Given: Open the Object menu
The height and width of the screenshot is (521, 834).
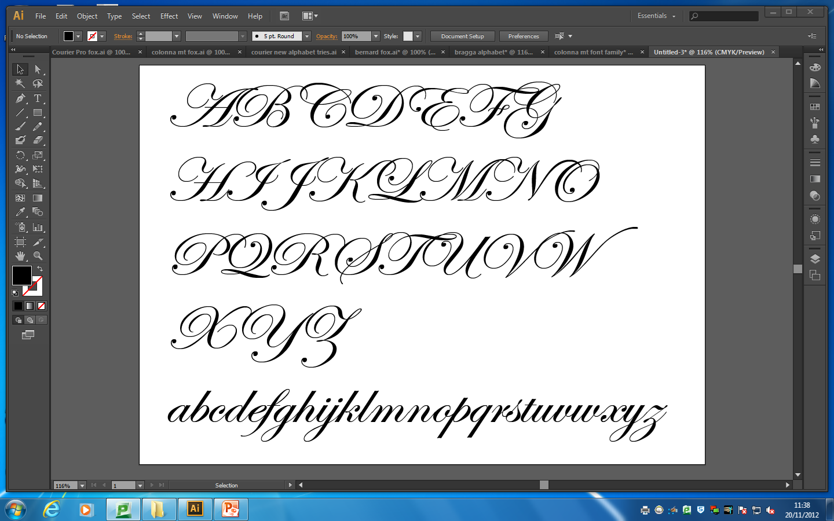Looking at the screenshot, I should coord(87,16).
